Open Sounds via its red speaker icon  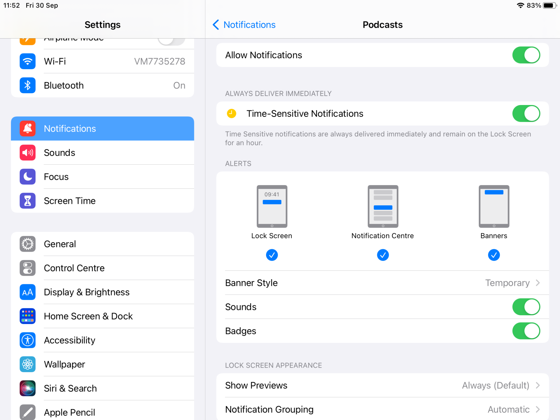[x=27, y=153]
